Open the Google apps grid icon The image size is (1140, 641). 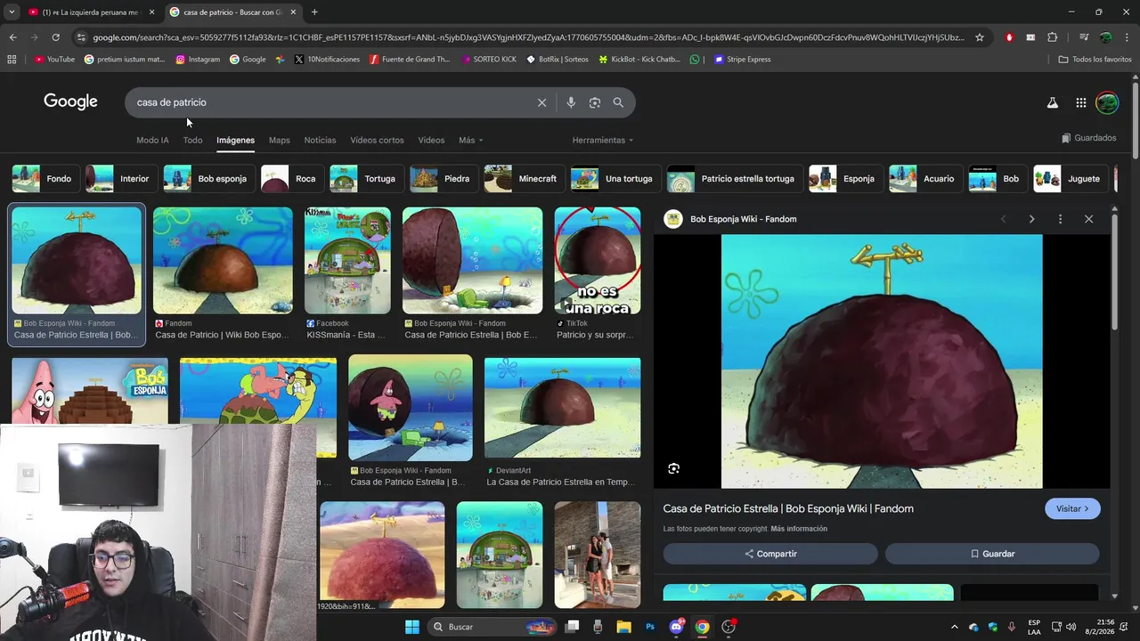(1080, 102)
